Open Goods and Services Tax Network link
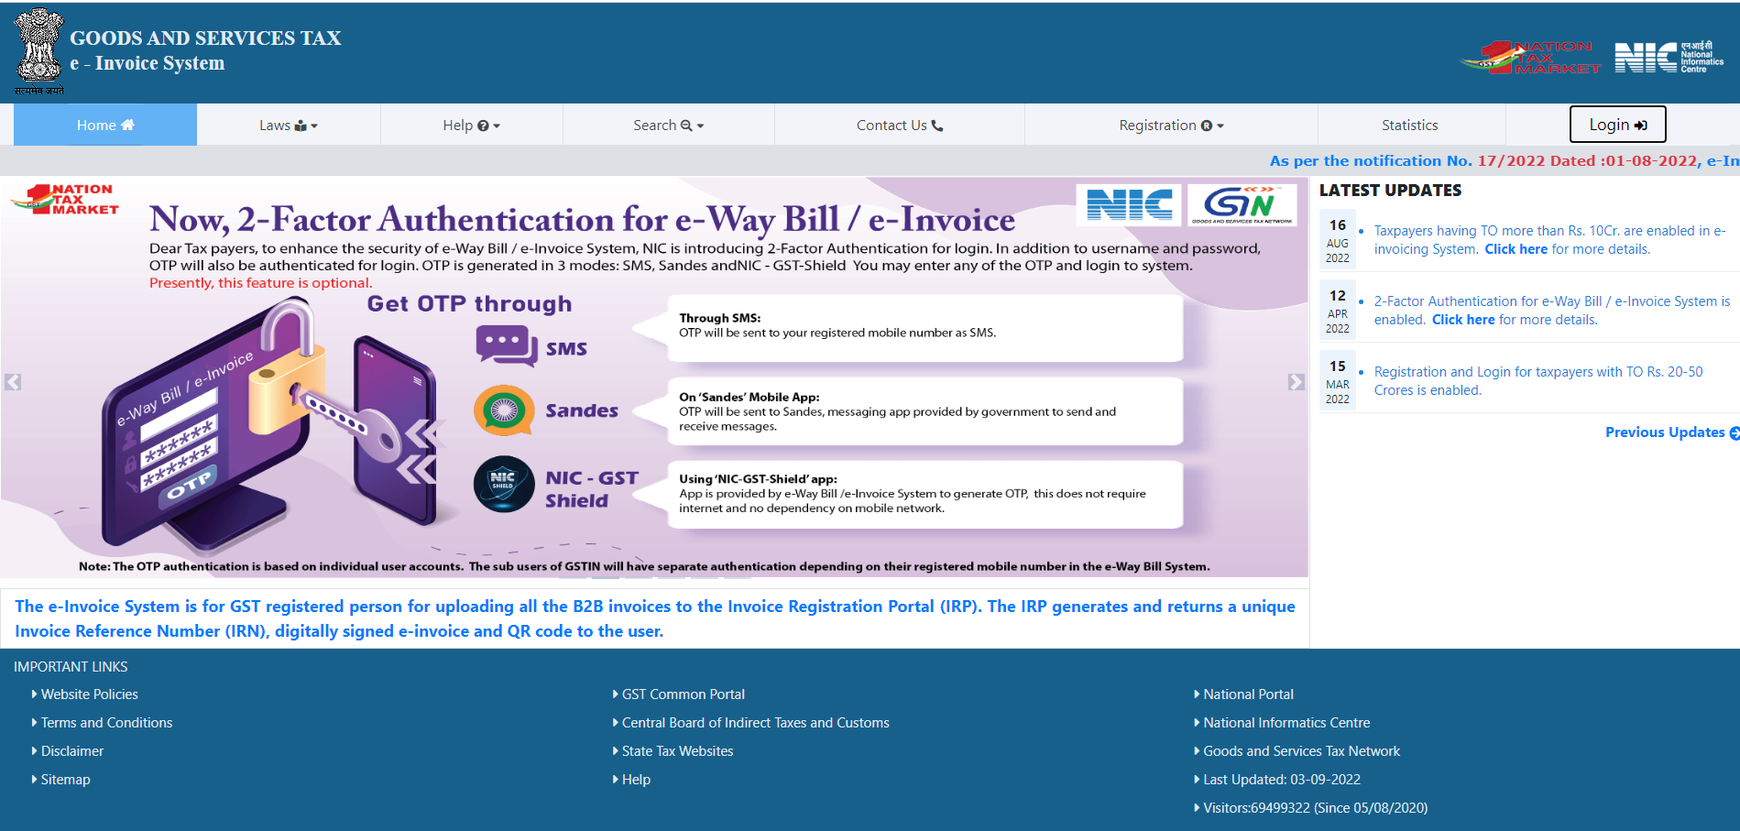Image resolution: width=1740 pixels, height=831 pixels. pos(1301,751)
